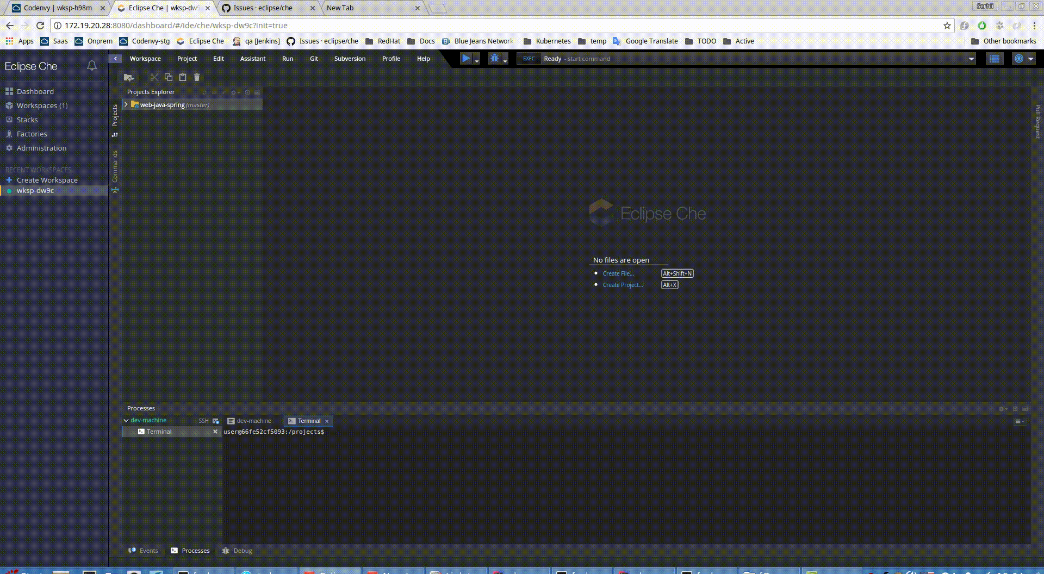1044x574 pixels.
Task: Click the Create File... link
Action: (x=618, y=273)
